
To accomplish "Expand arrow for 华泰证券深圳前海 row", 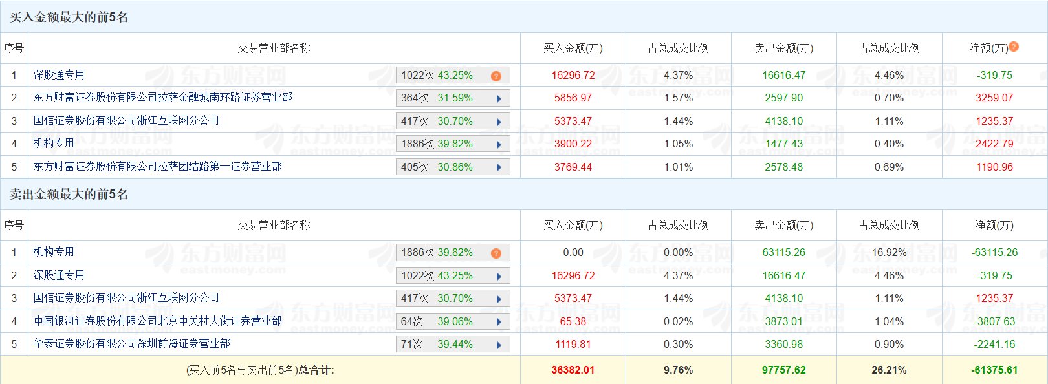I will [x=499, y=345].
